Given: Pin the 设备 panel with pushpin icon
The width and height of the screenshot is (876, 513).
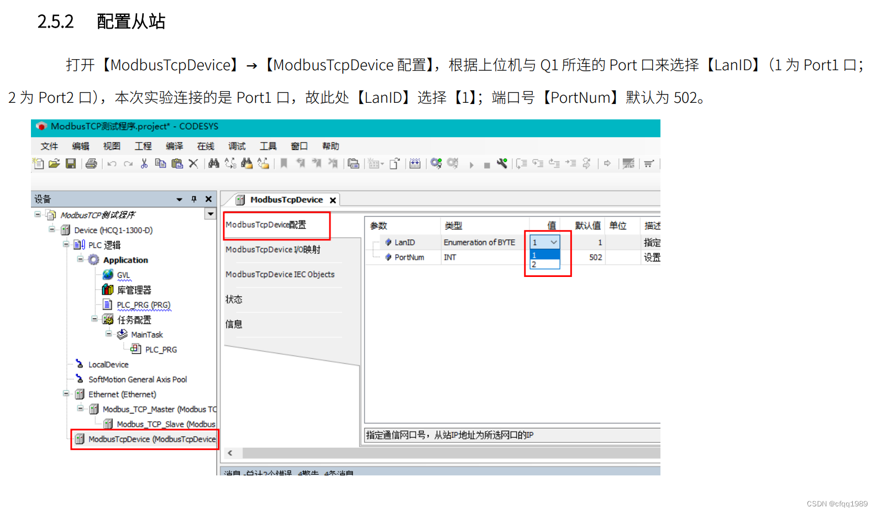Looking at the screenshot, I should pos(194,199).
